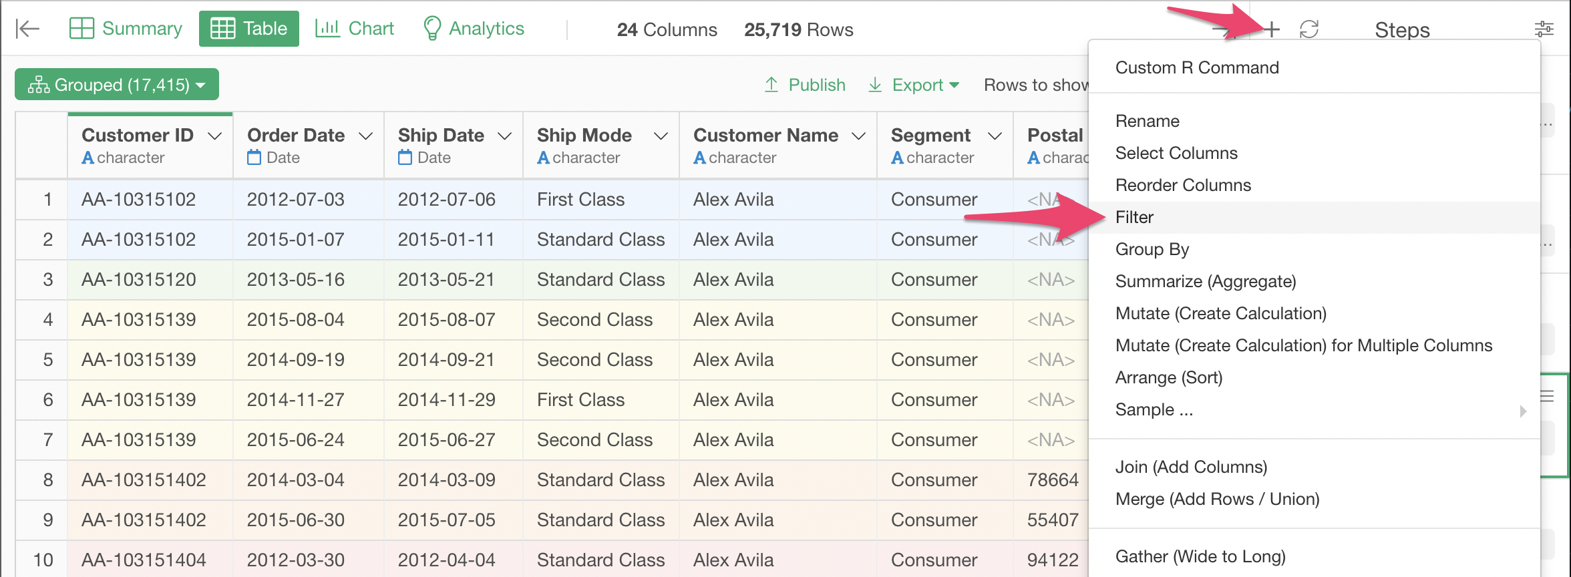Viewport: 1571px width, 577px height.
Task: Click the collapse sidebar arrow icon
Action: tap(27, 29)
